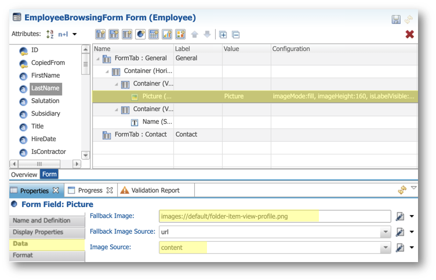Viewport: 436px width, 280px height.
Task: Switch to the Overview tab
Action: pos(24,174)
